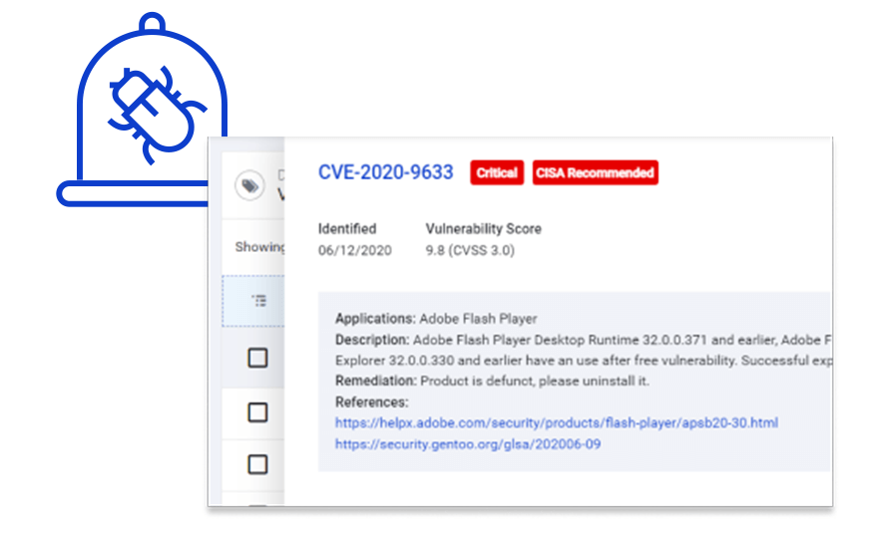
Task: Click the list icon in column header
Action: (x=258, y=300)
